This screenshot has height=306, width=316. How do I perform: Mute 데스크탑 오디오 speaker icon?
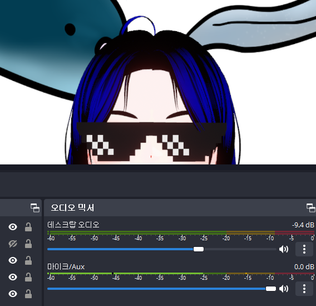pos(284,249)
